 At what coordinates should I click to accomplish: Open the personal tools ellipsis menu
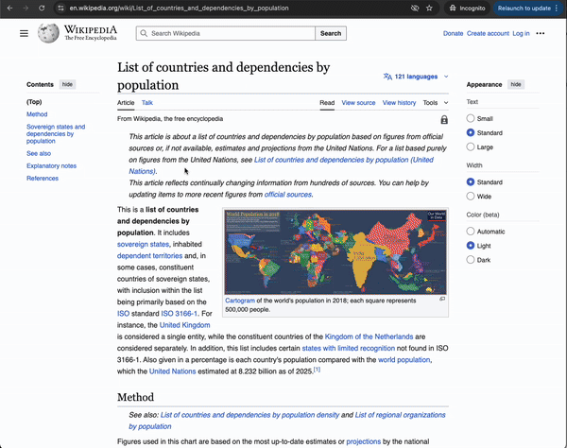click(x=541, y=33)
